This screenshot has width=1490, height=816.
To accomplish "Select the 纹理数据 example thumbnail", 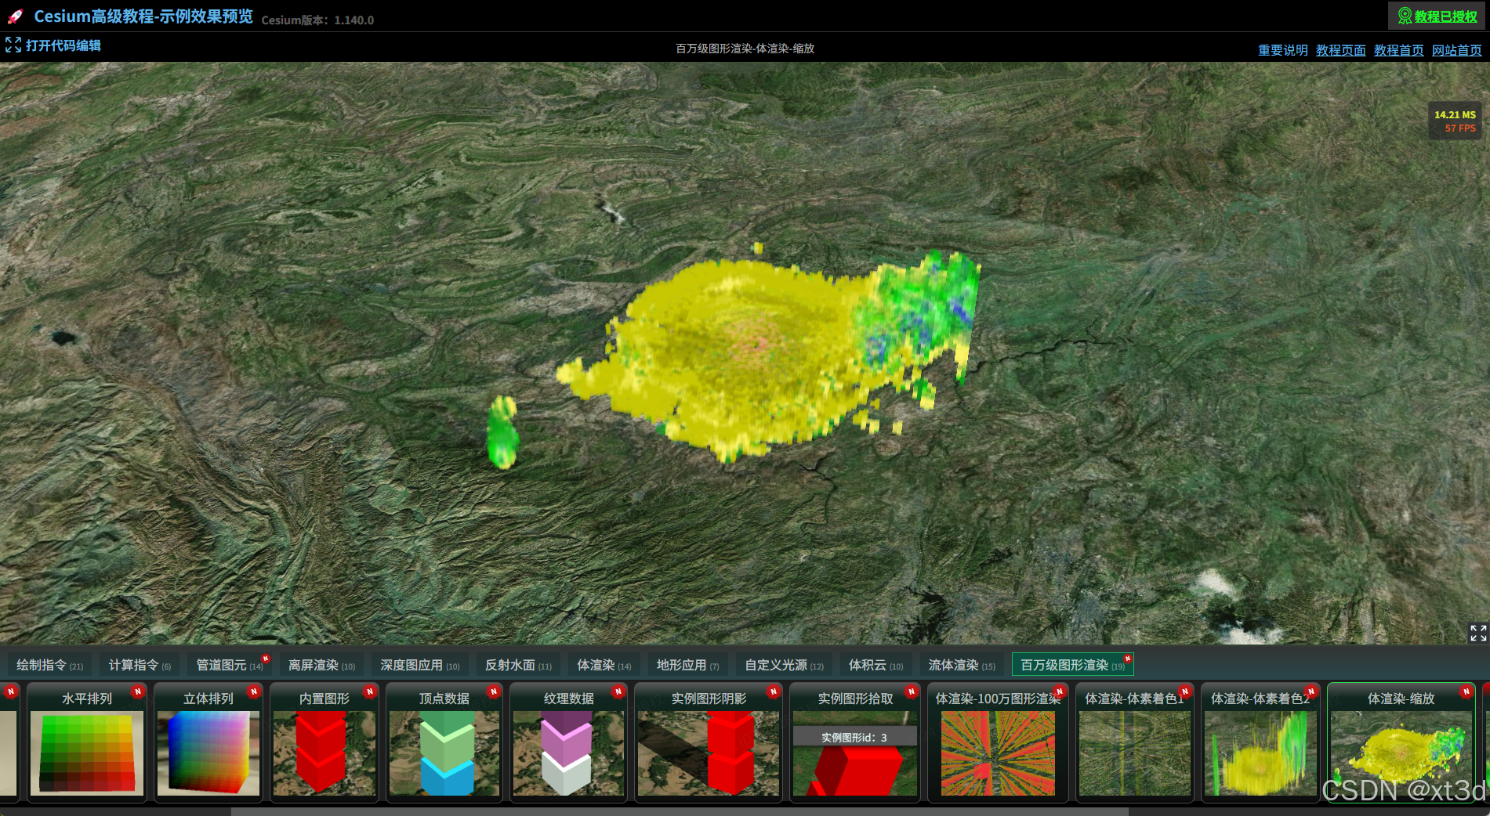I will tap(569, 742).
